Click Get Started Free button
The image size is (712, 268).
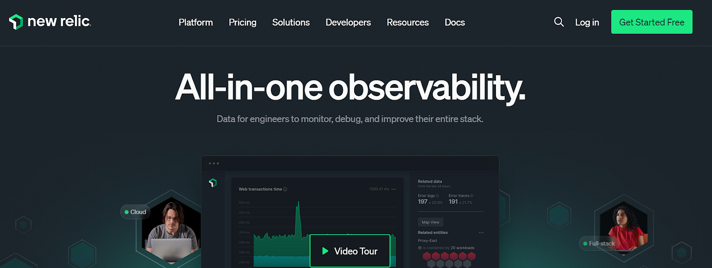[652, 22]
